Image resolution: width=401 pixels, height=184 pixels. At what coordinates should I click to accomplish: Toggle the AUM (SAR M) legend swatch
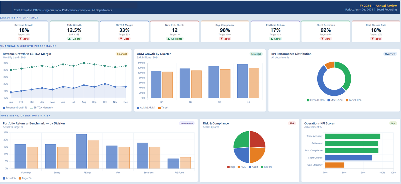pyautogui.click(x=138, y=108)
